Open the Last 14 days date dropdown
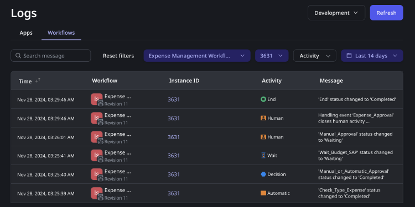Screen dimensions: 415x207 (x=372, y=56)
